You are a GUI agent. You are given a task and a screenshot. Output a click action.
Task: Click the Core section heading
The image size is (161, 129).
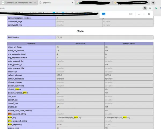(x=80, y=31)
